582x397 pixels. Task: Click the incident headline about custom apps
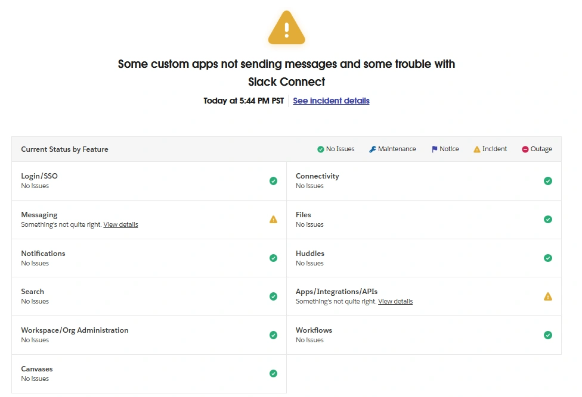point(287,73)
